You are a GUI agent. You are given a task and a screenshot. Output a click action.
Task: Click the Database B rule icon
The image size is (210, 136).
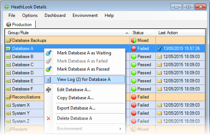(8, 57)
